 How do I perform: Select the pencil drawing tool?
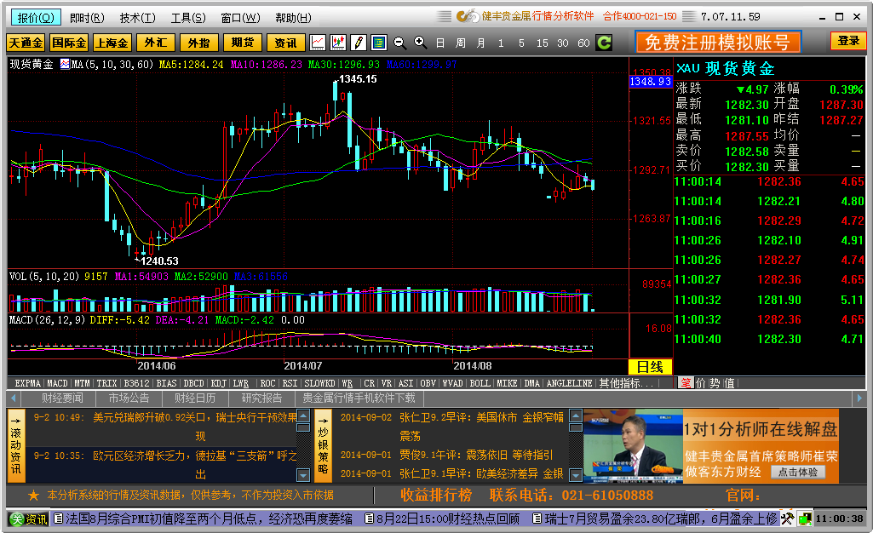(x=359, y=43)
